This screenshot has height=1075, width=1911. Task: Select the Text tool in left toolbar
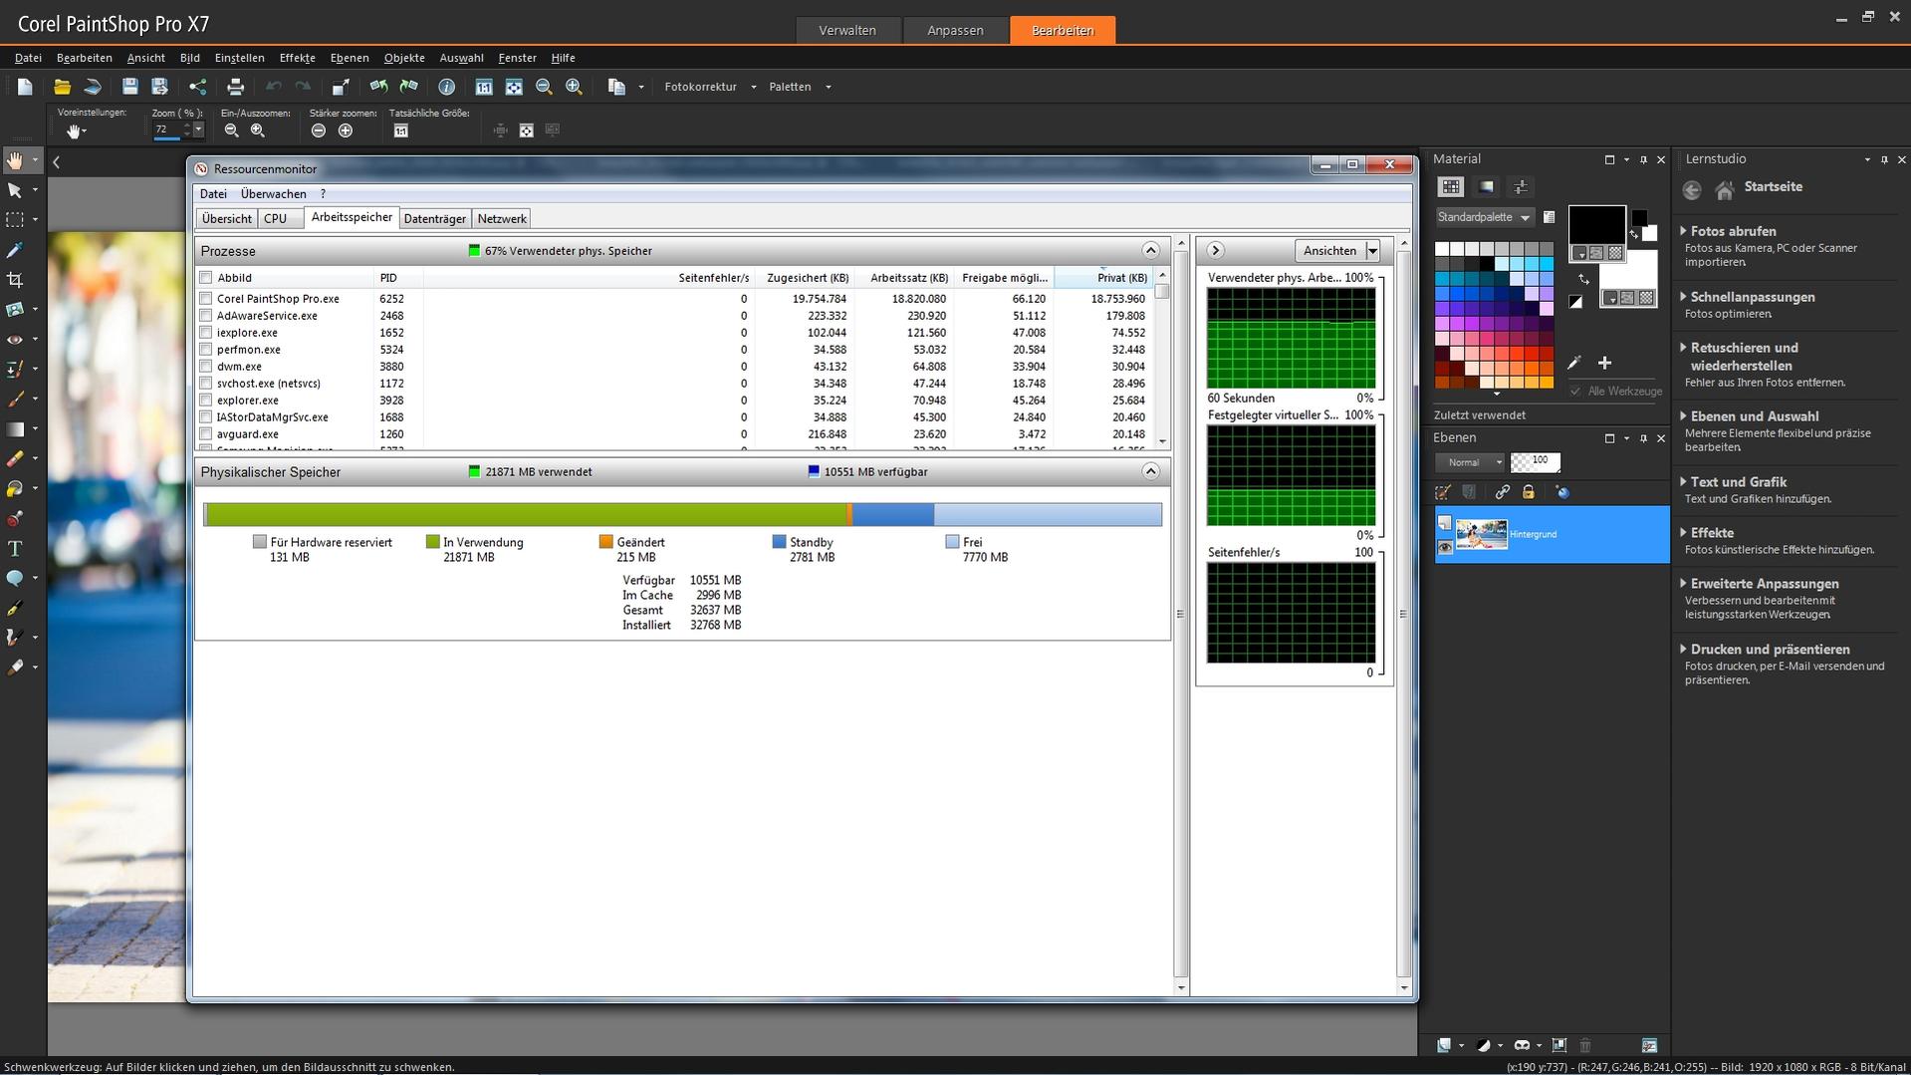[x=15, y=548]
